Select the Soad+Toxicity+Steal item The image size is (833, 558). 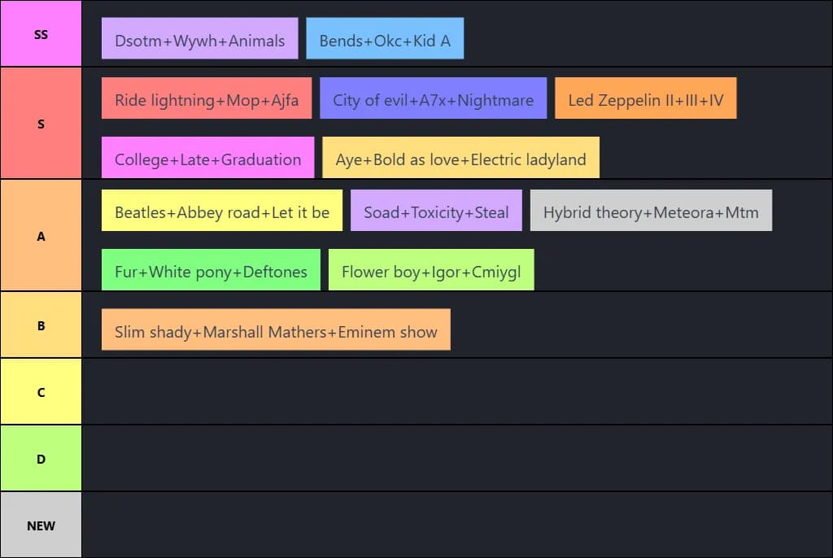tap(436, 211)
